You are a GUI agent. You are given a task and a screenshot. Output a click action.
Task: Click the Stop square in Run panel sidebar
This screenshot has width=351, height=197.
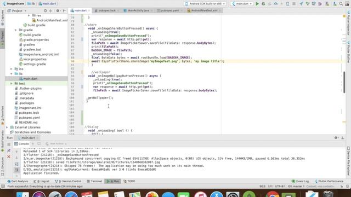(x=9, y=144)
